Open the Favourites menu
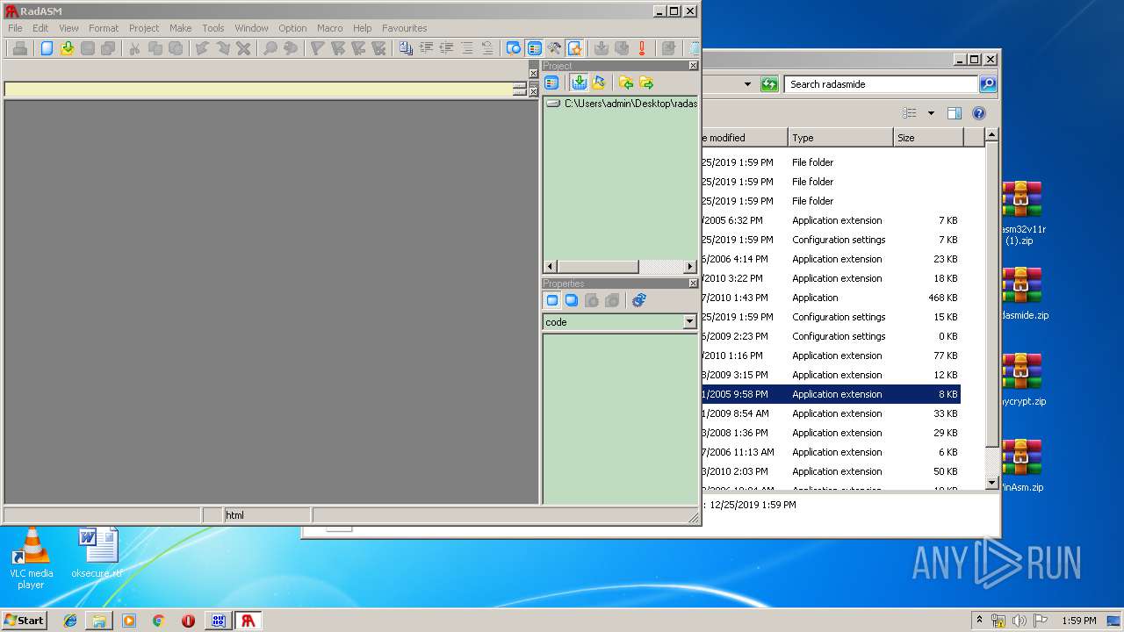The height and width of the screenshot is (632, 1124). (x=404, y=28)
